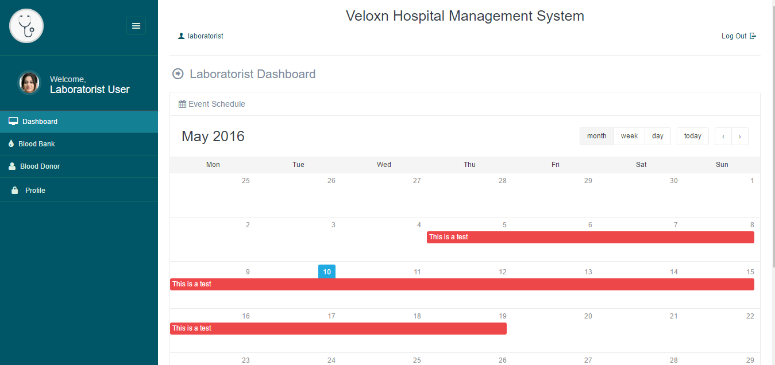Open the event starting on May 5
This screenshot has width=775, height=365.
[x=590, y=238]
